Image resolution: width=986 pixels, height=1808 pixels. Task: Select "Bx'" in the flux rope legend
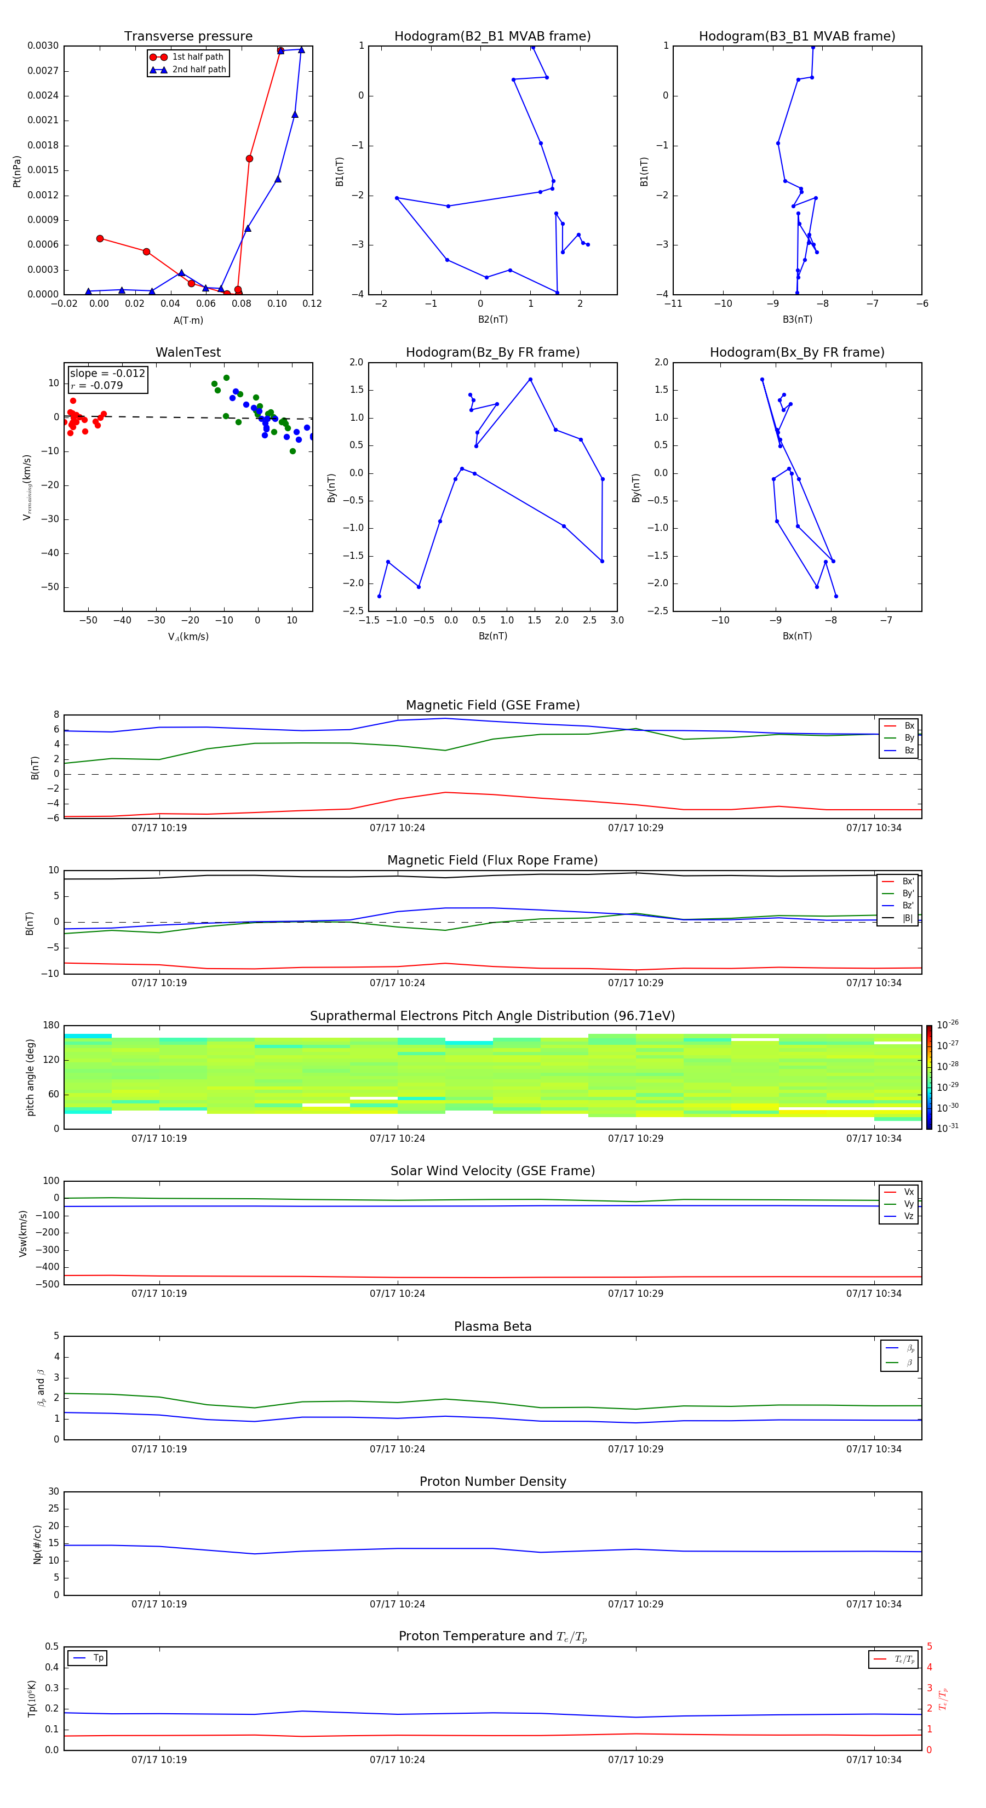point(898,882)
